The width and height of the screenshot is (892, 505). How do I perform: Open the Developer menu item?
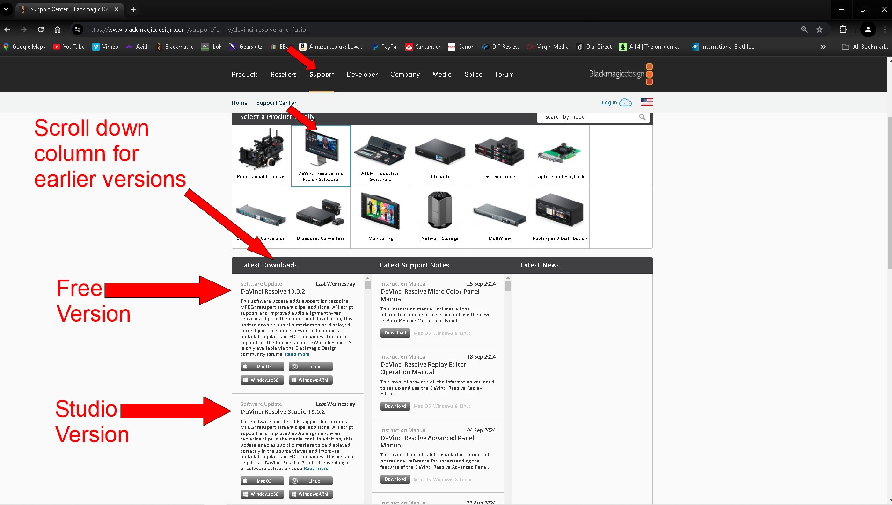tap(362, 74)
